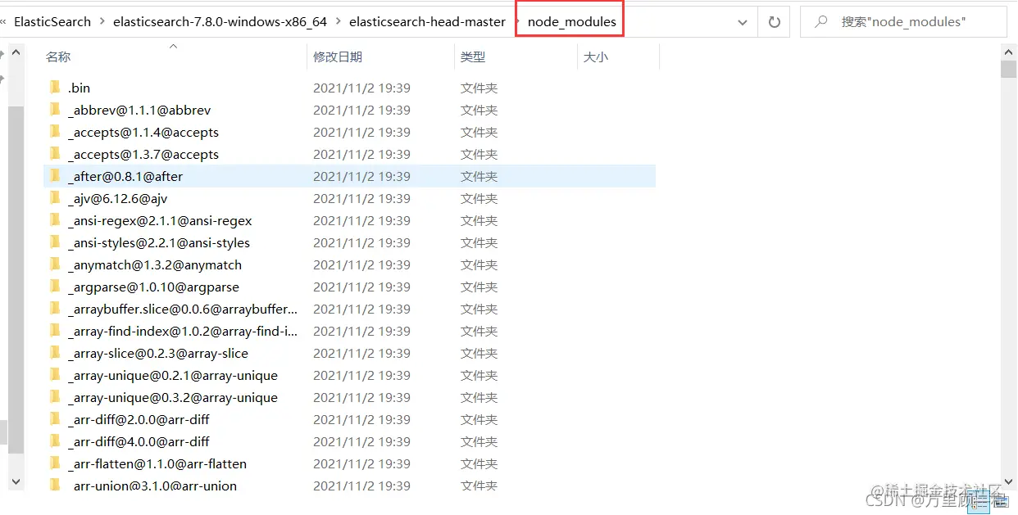
Task: Click the _arr-diff@4.0.0 folder icon
Action: tap(55, 441)
